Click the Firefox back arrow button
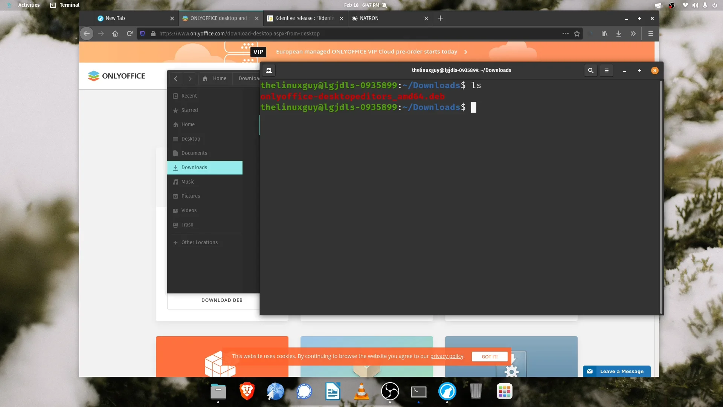 [87, 34]
